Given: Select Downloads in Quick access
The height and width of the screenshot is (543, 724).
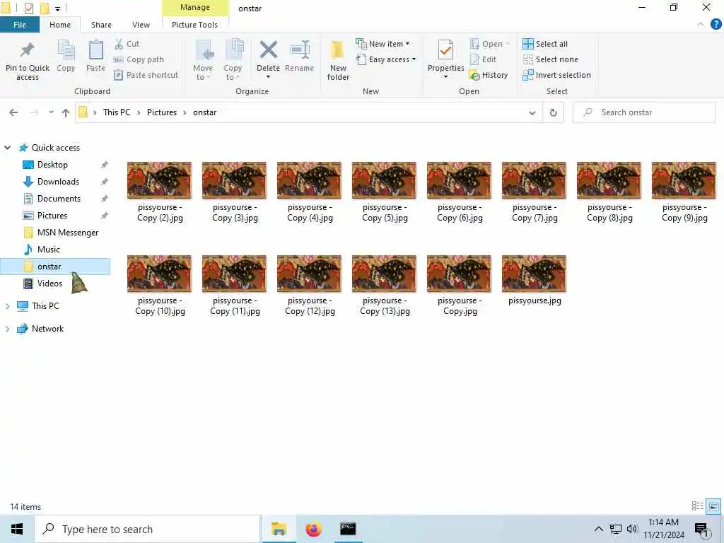Looking at the screenshot, I should pyautogui.click(x=58, y=182).
